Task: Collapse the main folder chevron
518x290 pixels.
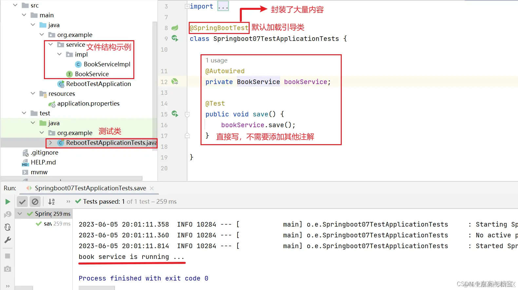Action: 24,15
